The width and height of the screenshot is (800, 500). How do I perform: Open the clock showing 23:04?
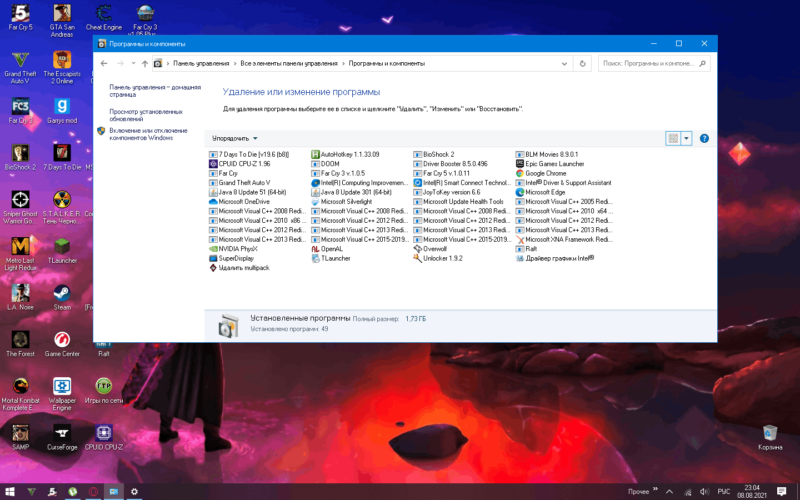752,492
